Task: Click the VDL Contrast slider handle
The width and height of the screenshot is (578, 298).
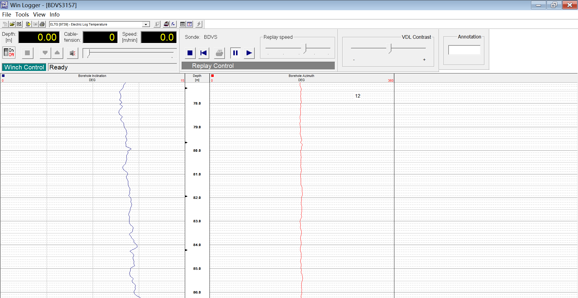Action: (390, 48)
